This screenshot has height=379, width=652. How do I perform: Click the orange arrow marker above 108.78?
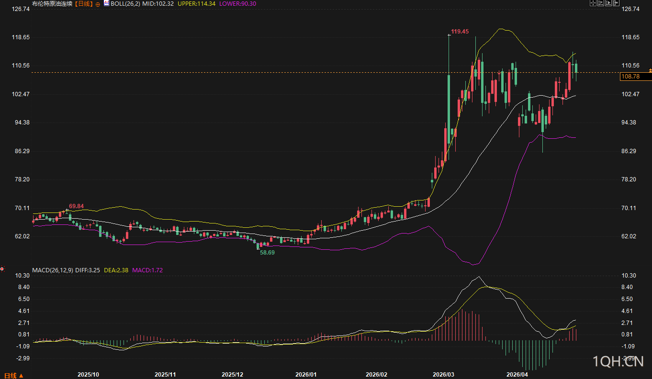click(650, 70)
